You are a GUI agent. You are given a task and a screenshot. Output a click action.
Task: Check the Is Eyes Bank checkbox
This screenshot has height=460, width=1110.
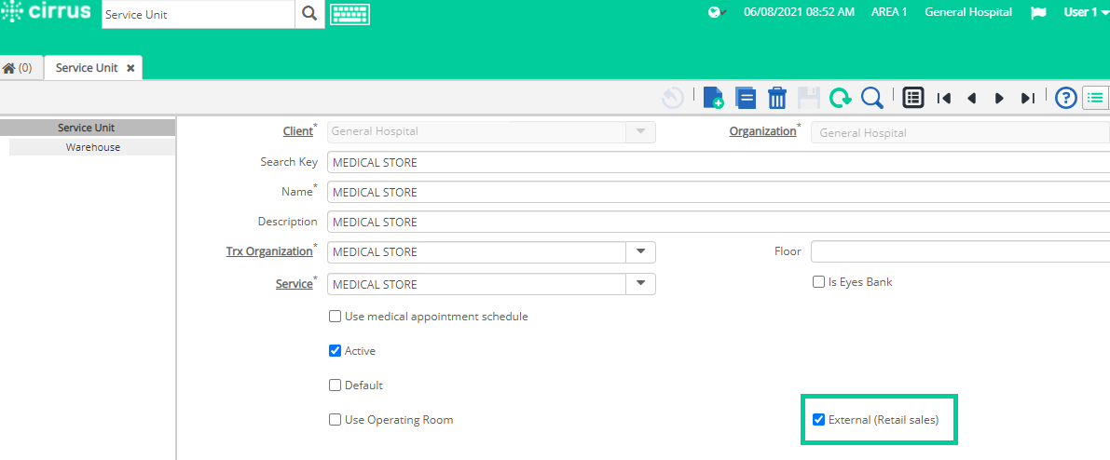pyautogui.click(x=818, y=281)
